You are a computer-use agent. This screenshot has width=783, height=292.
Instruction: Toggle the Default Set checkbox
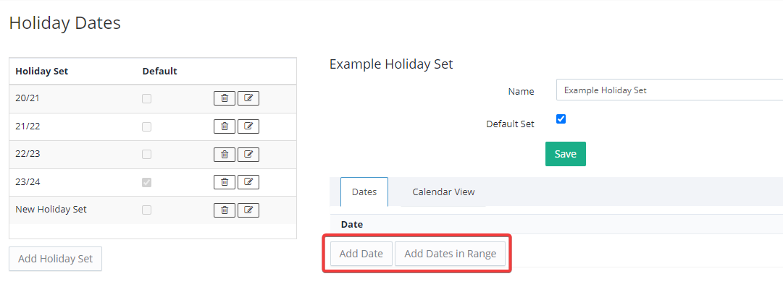pyautogui.click(x=561, y=119)
